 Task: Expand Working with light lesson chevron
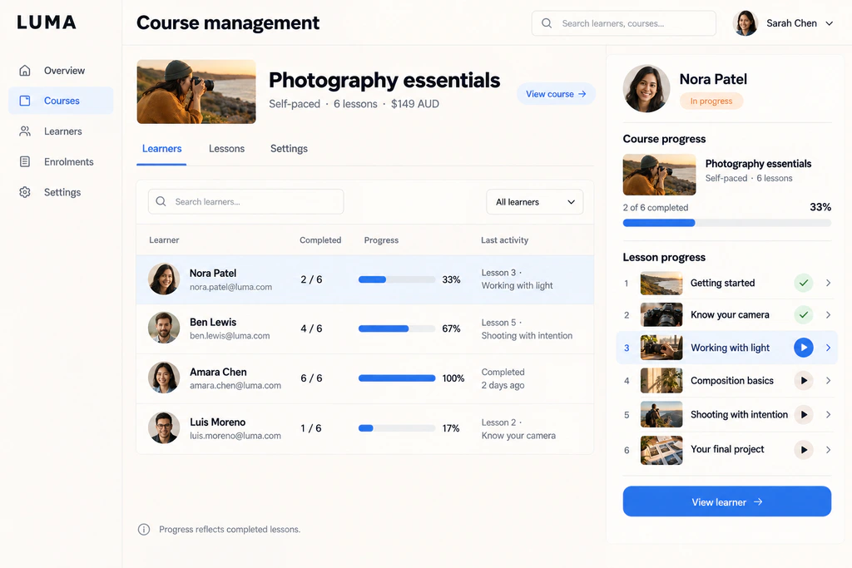(828, 348)
